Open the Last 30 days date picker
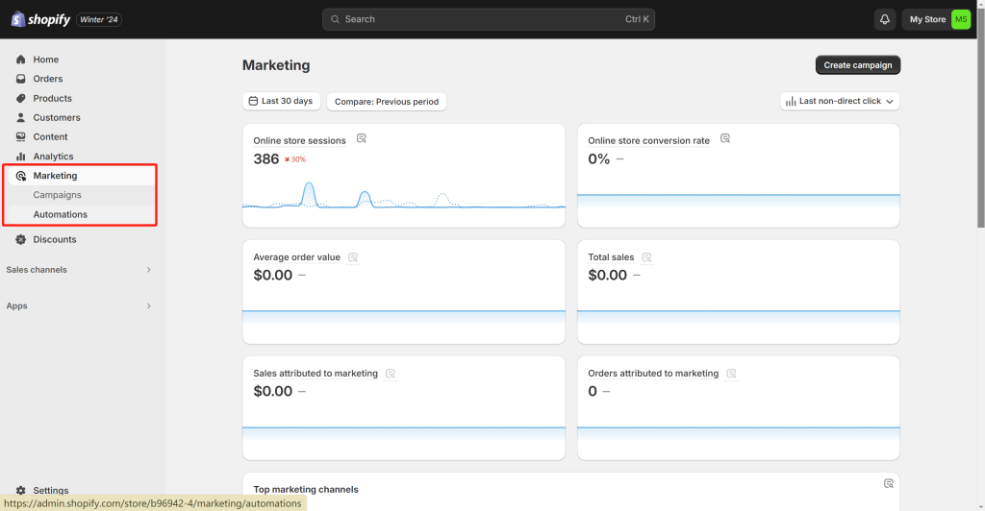Viewport: 985px width, 511px height. click(282, 101)
